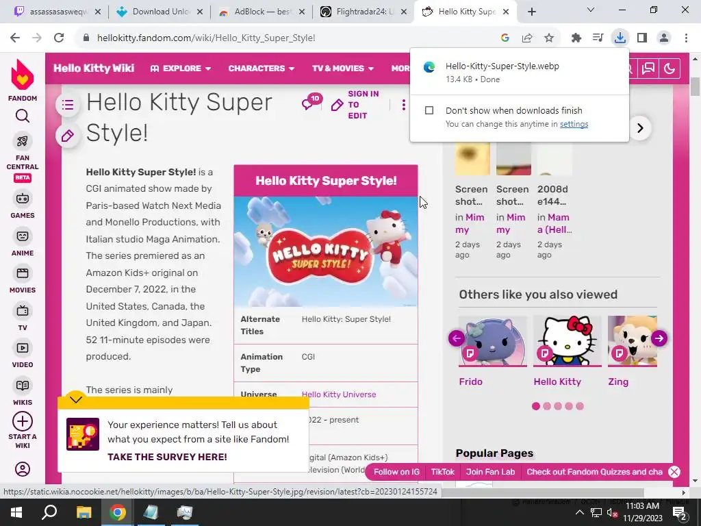Screen dimensions: 701x526
Task: Open the user profile icon in sidebar
Action: coord(23,469)
